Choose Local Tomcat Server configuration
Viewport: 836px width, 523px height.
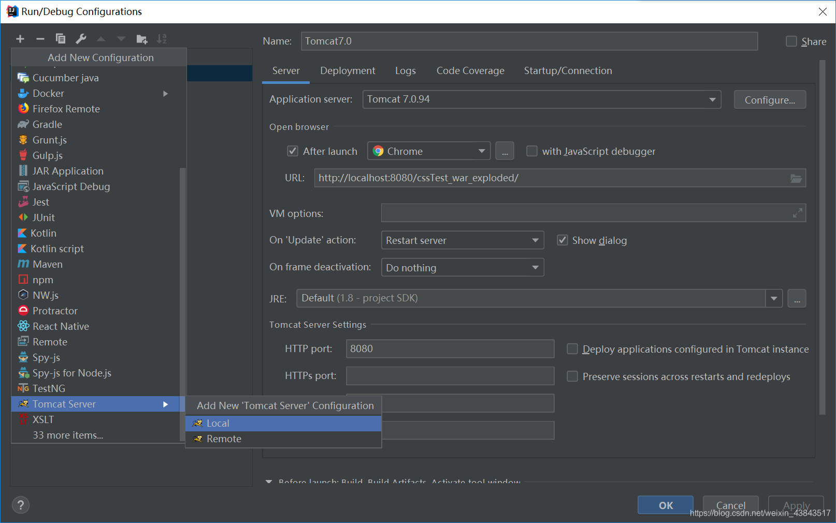(283, 424)
